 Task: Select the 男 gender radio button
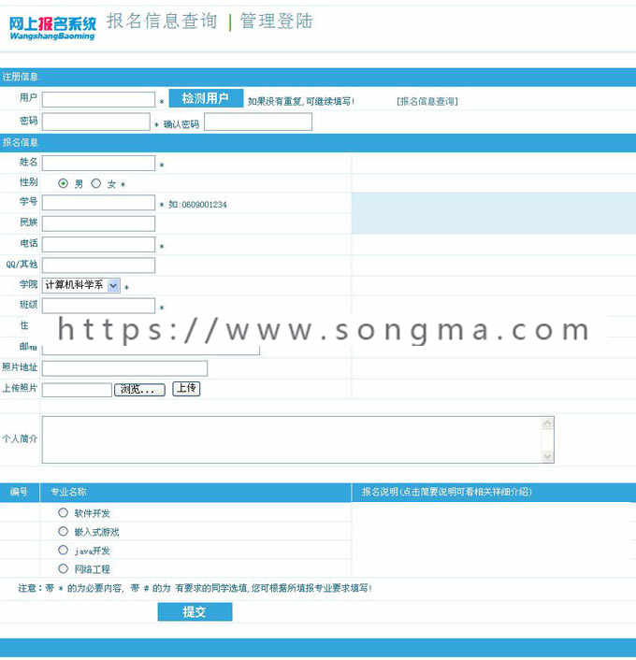[x=64, y=183]
